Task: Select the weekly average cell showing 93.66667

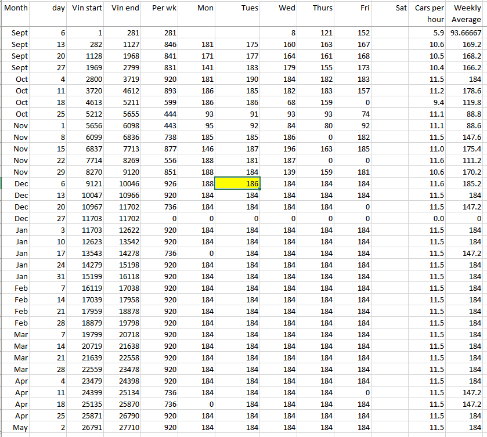Action: 466,33
